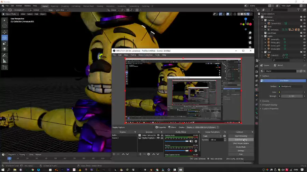
Task: Open the Fade transition dropdown in OBS
Action: [x=212, y=136]
